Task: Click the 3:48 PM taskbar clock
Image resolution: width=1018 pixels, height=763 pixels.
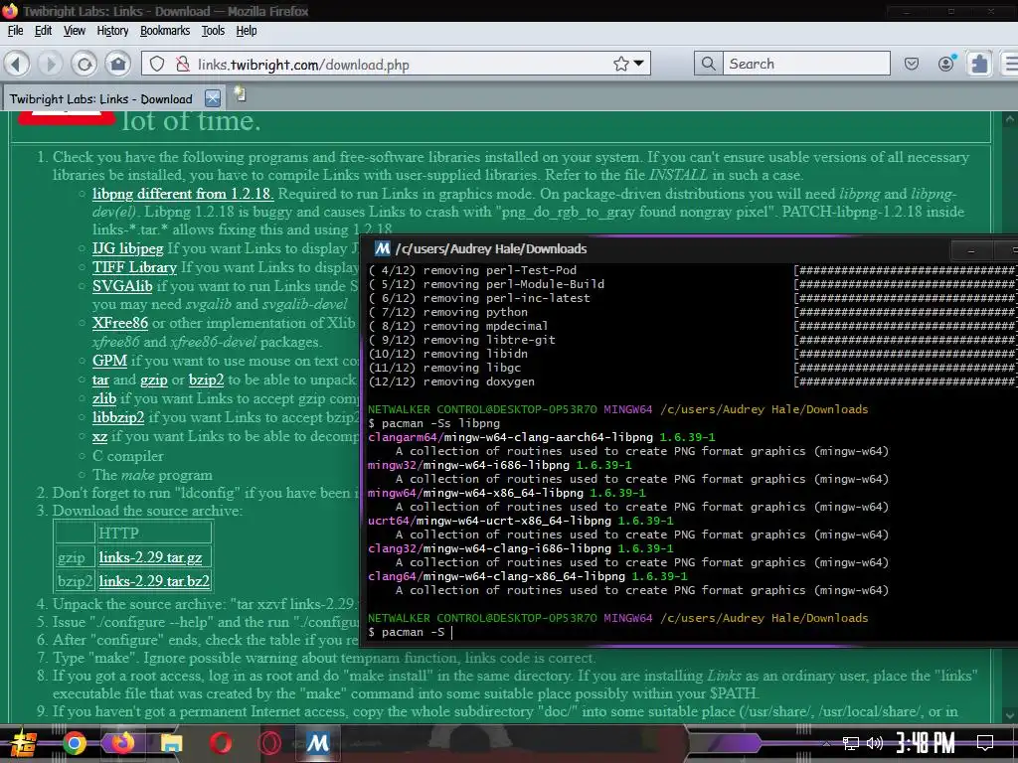Action: 926,742
